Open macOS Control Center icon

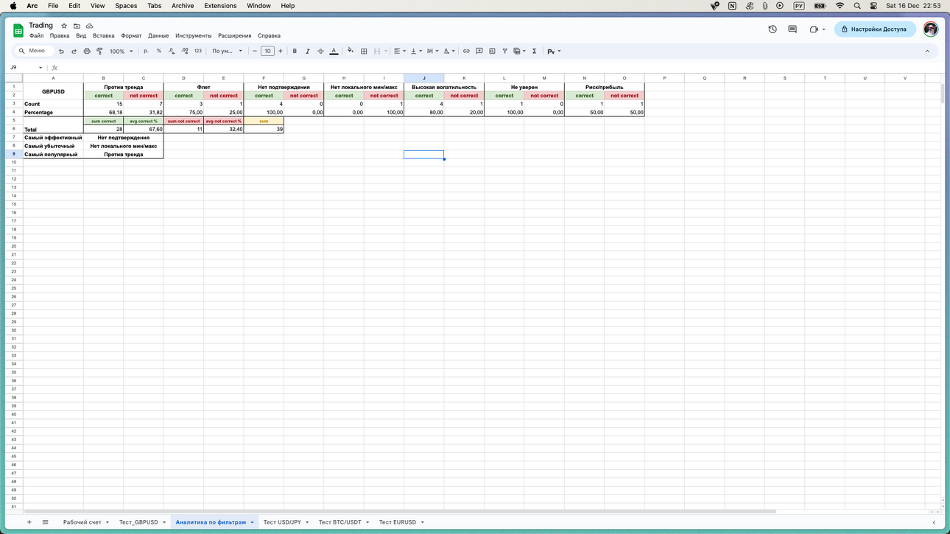pyautogui.click(x=873, y=6)
